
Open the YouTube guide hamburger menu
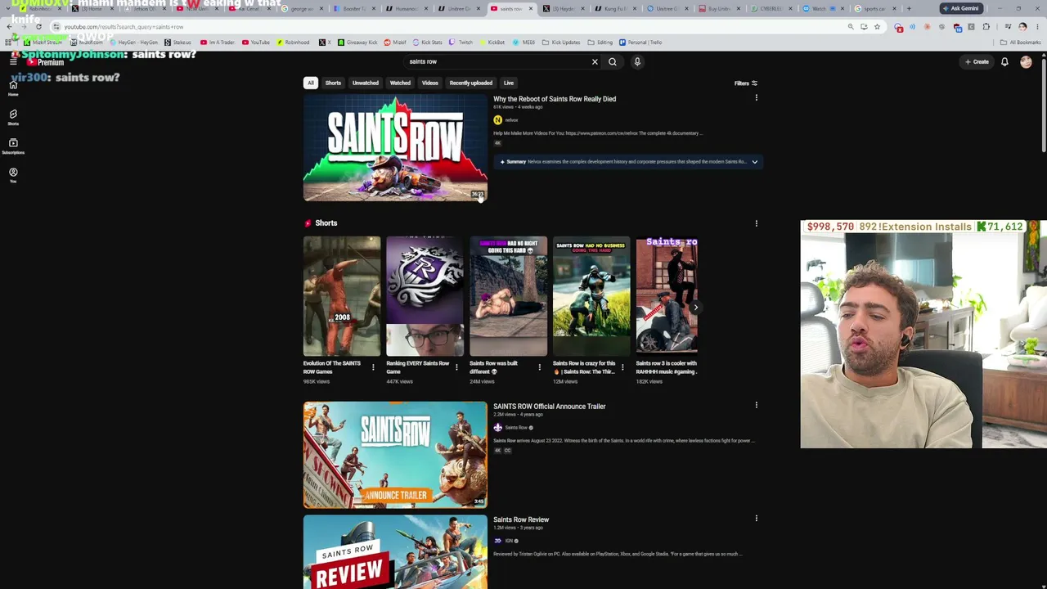[x=13, y=61]
